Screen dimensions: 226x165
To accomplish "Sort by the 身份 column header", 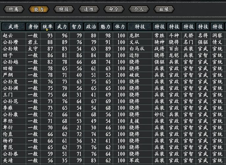I will (33, 27).
